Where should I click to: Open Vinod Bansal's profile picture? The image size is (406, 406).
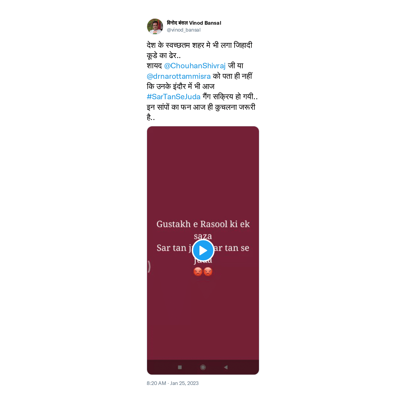[x=155, y=26]
